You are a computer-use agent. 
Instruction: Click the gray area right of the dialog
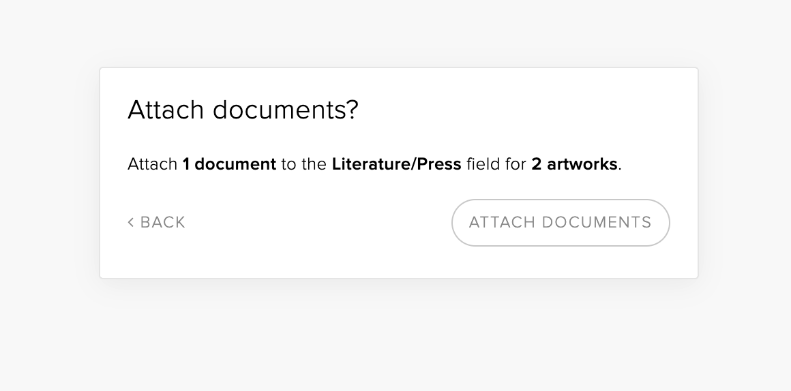[x=743, y=170]
